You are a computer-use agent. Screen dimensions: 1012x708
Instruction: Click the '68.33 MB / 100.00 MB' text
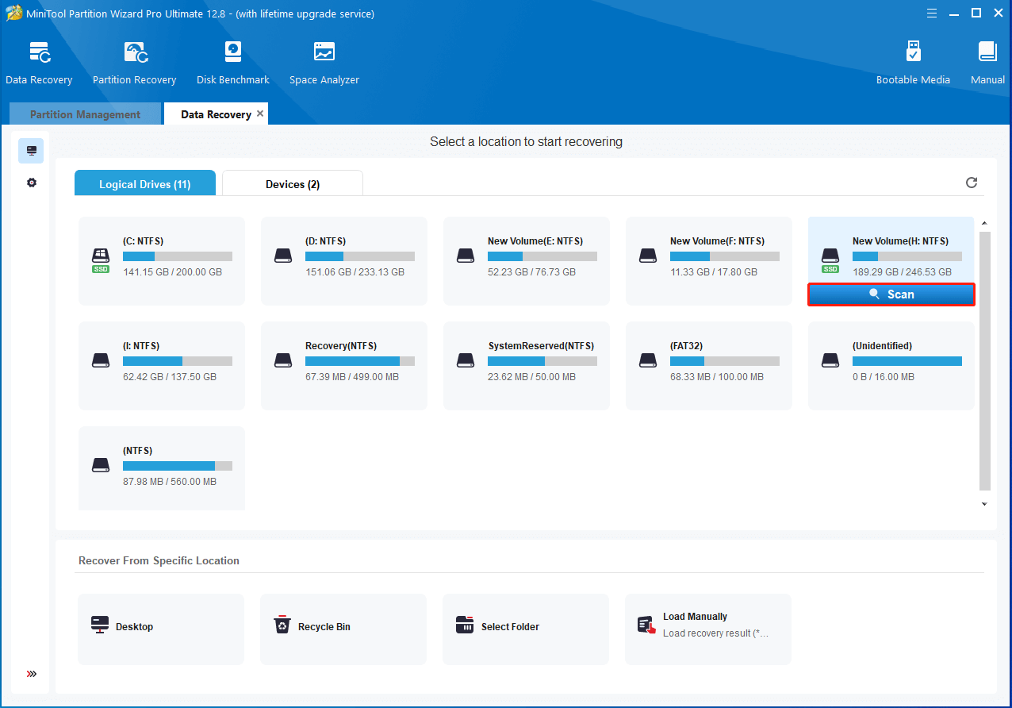pos(717,377)
